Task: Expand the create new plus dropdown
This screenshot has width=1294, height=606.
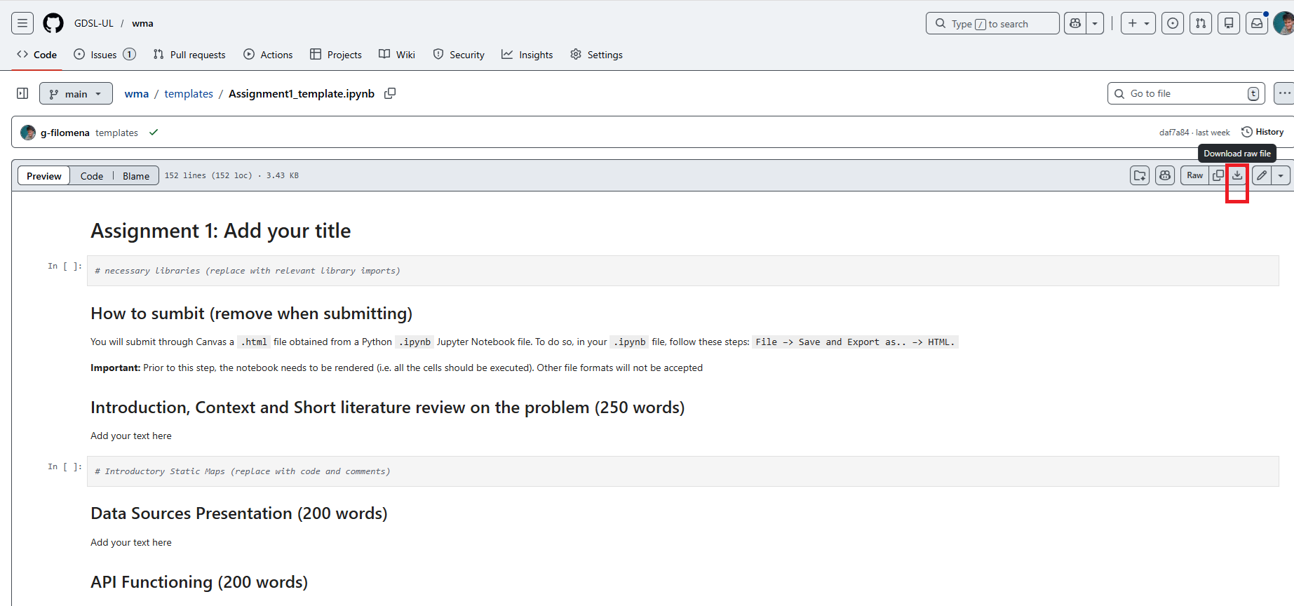Action: click(1138, 23)
